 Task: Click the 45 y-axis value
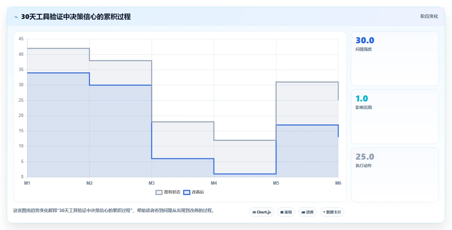tap(21, 39)
